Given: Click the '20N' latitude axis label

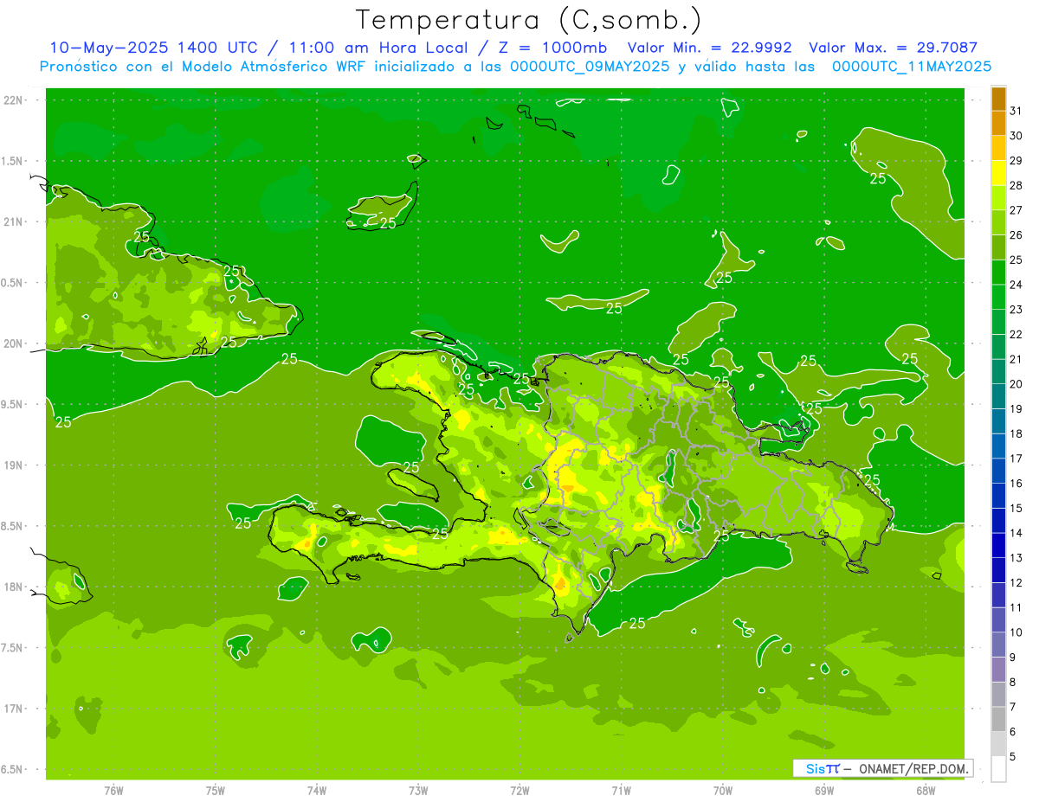Looking at the screenshot, I should [x=14, y=343].
